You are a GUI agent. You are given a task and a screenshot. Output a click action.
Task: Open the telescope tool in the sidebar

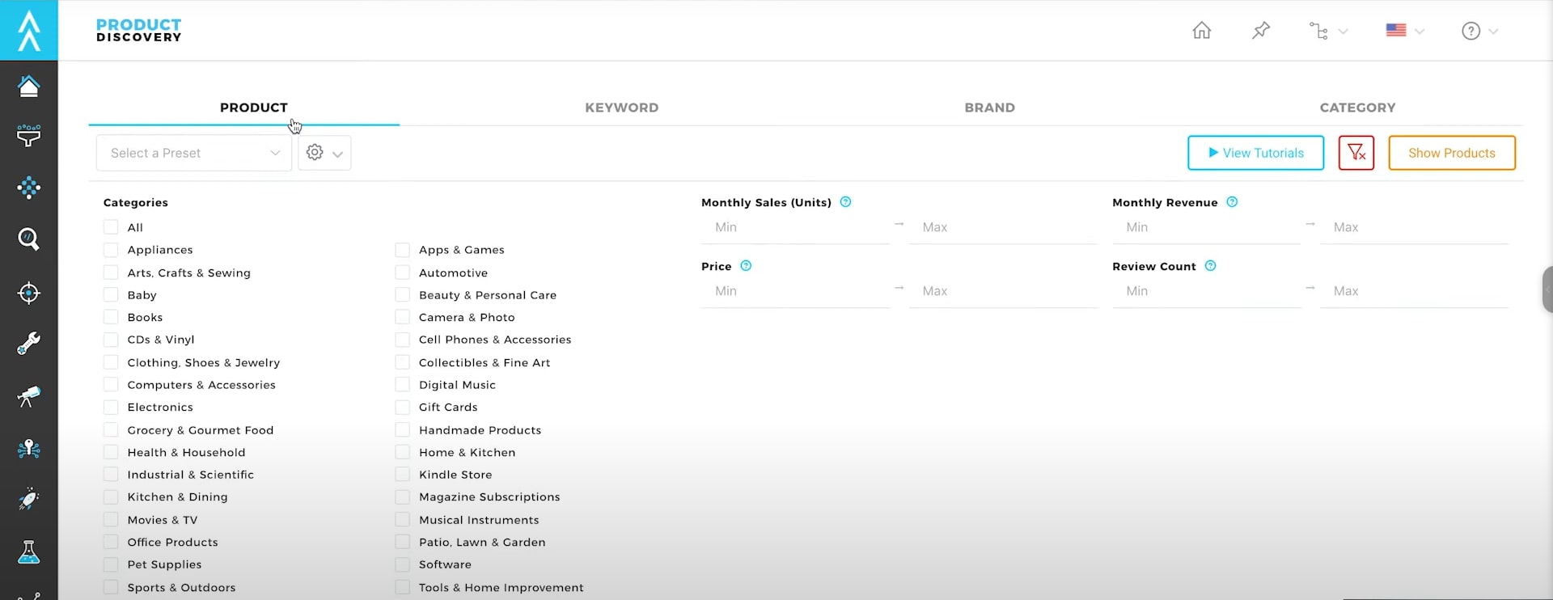pos(29,396)
